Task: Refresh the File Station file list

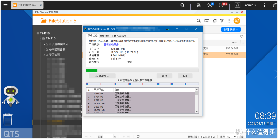Action: click(215, 21)
